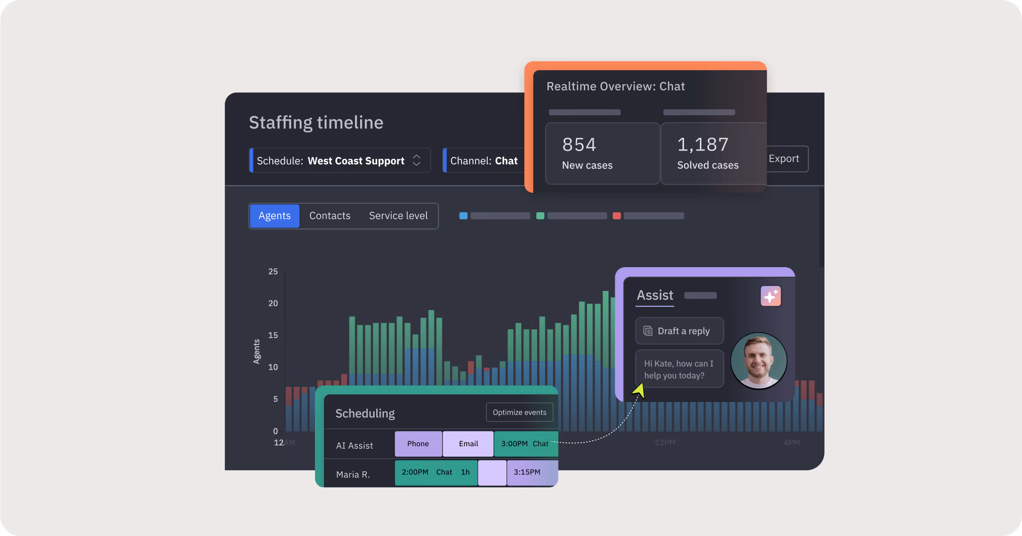Image resolution: width=1022 pixels, height=536 pixels.
Task: Click the document icon beside Draft a reply
Action: tap(647, 331)
